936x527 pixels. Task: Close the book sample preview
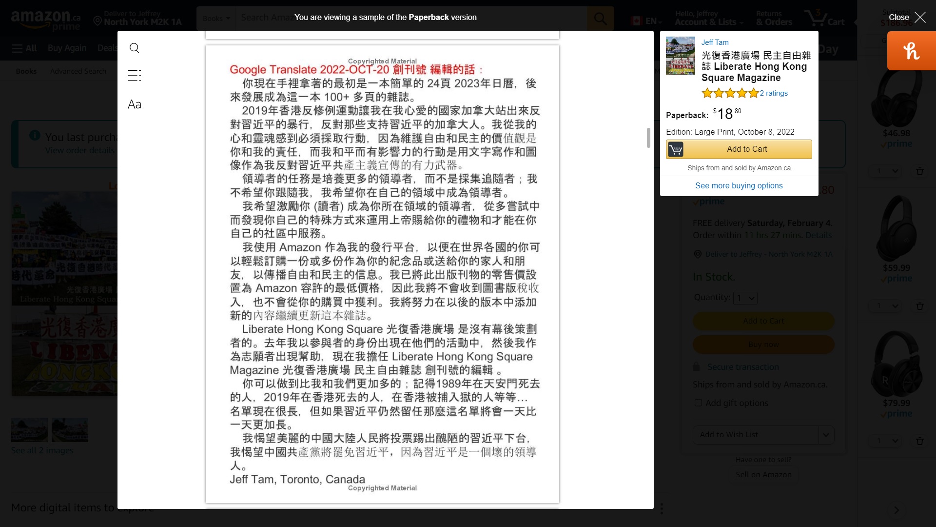pyautogui.click(x=907, y=17)
